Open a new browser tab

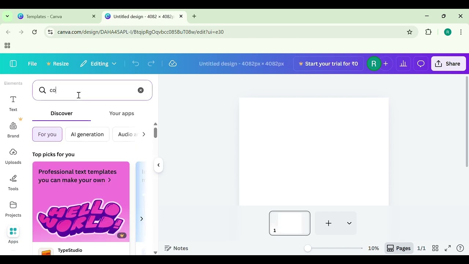(x=194, y=16)
